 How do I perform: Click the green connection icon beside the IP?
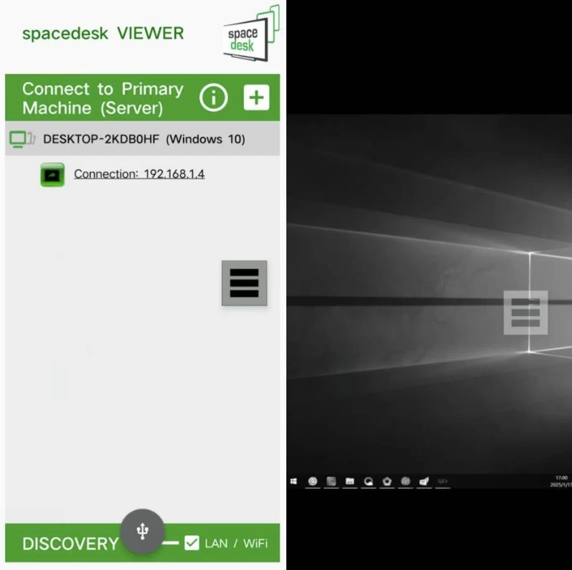click(x=52, y=174)
